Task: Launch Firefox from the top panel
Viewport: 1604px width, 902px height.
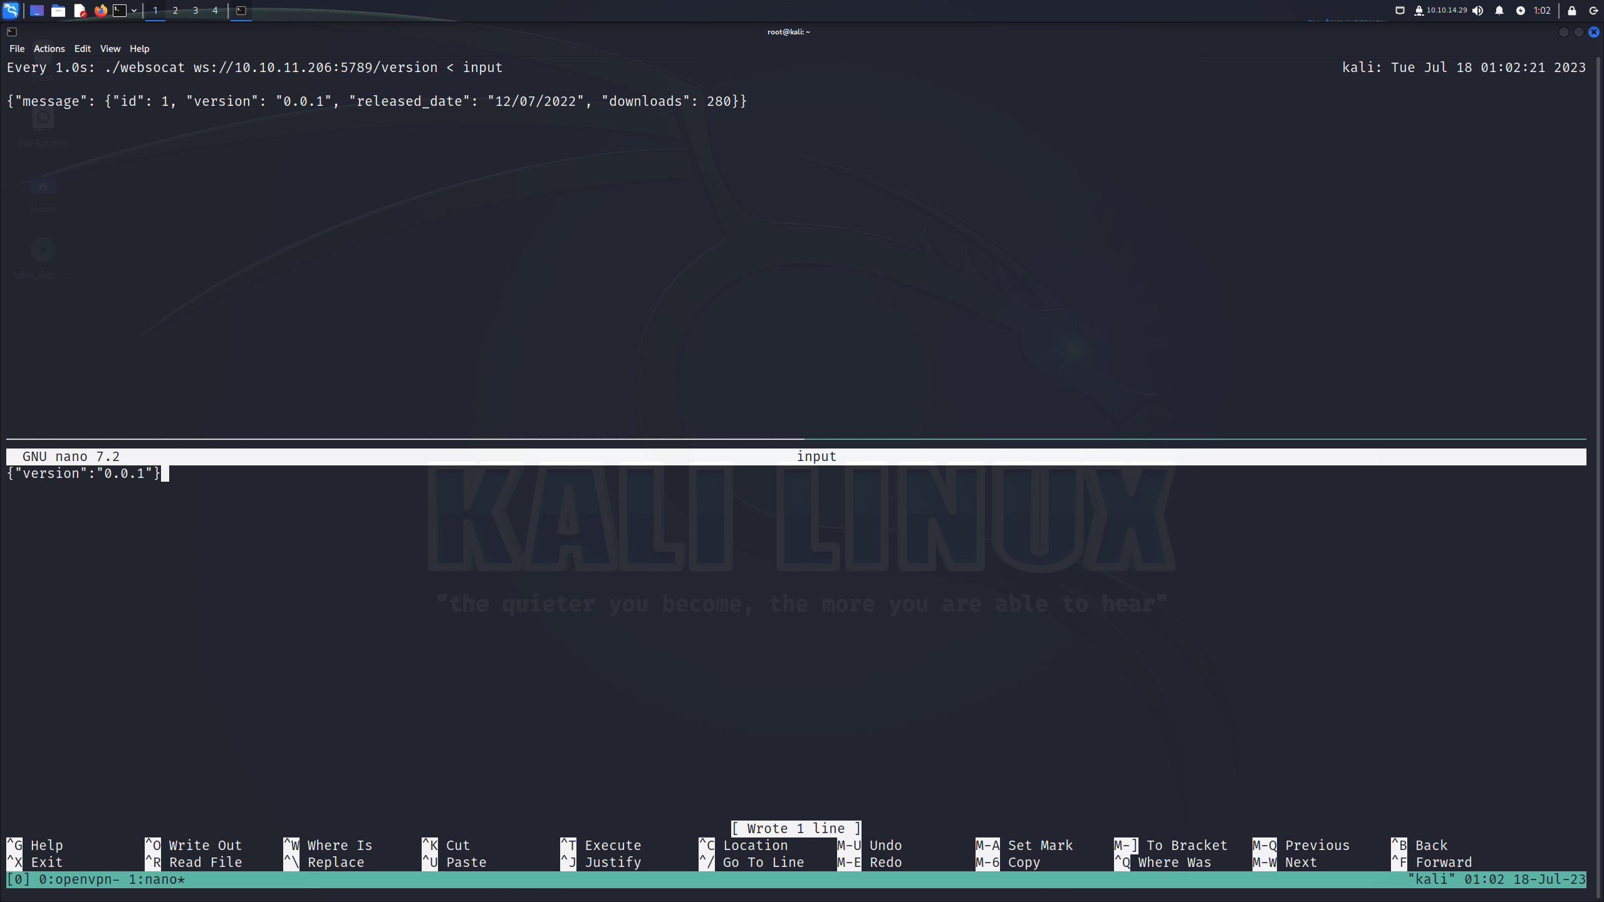Action: pyautogui.click(x=100, y=10)
